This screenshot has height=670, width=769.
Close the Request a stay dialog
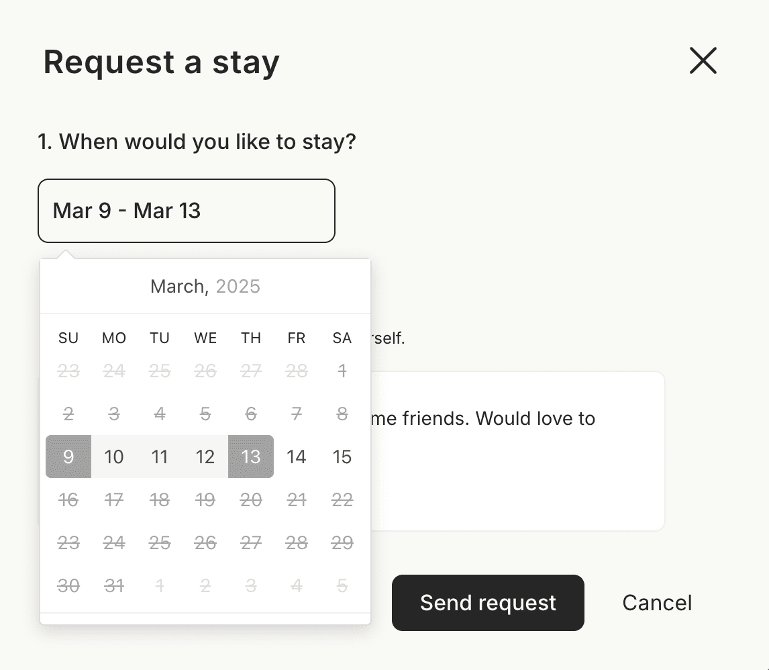coord(703,61)
